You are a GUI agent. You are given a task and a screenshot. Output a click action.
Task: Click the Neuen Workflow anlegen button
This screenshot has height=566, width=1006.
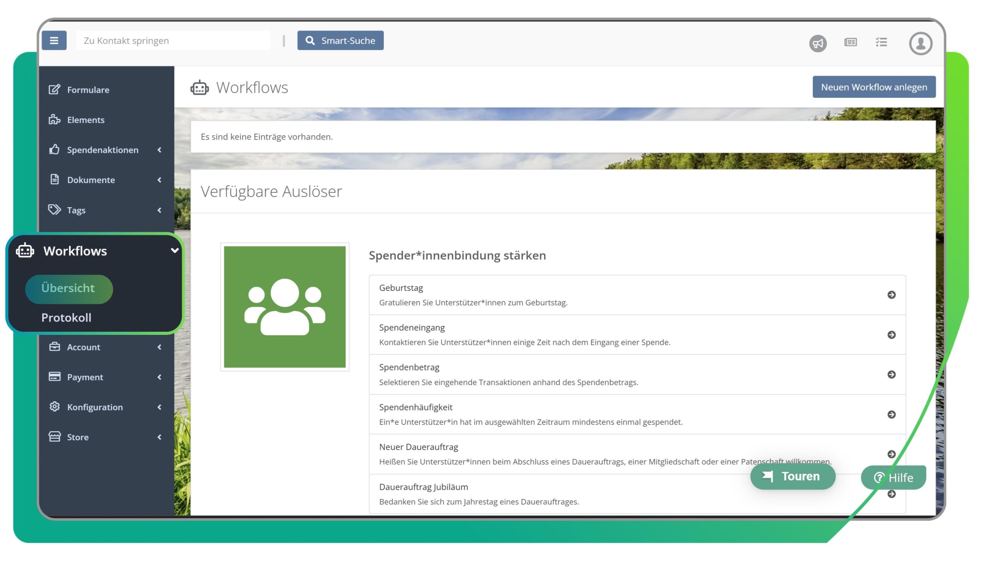click(874, 87)
